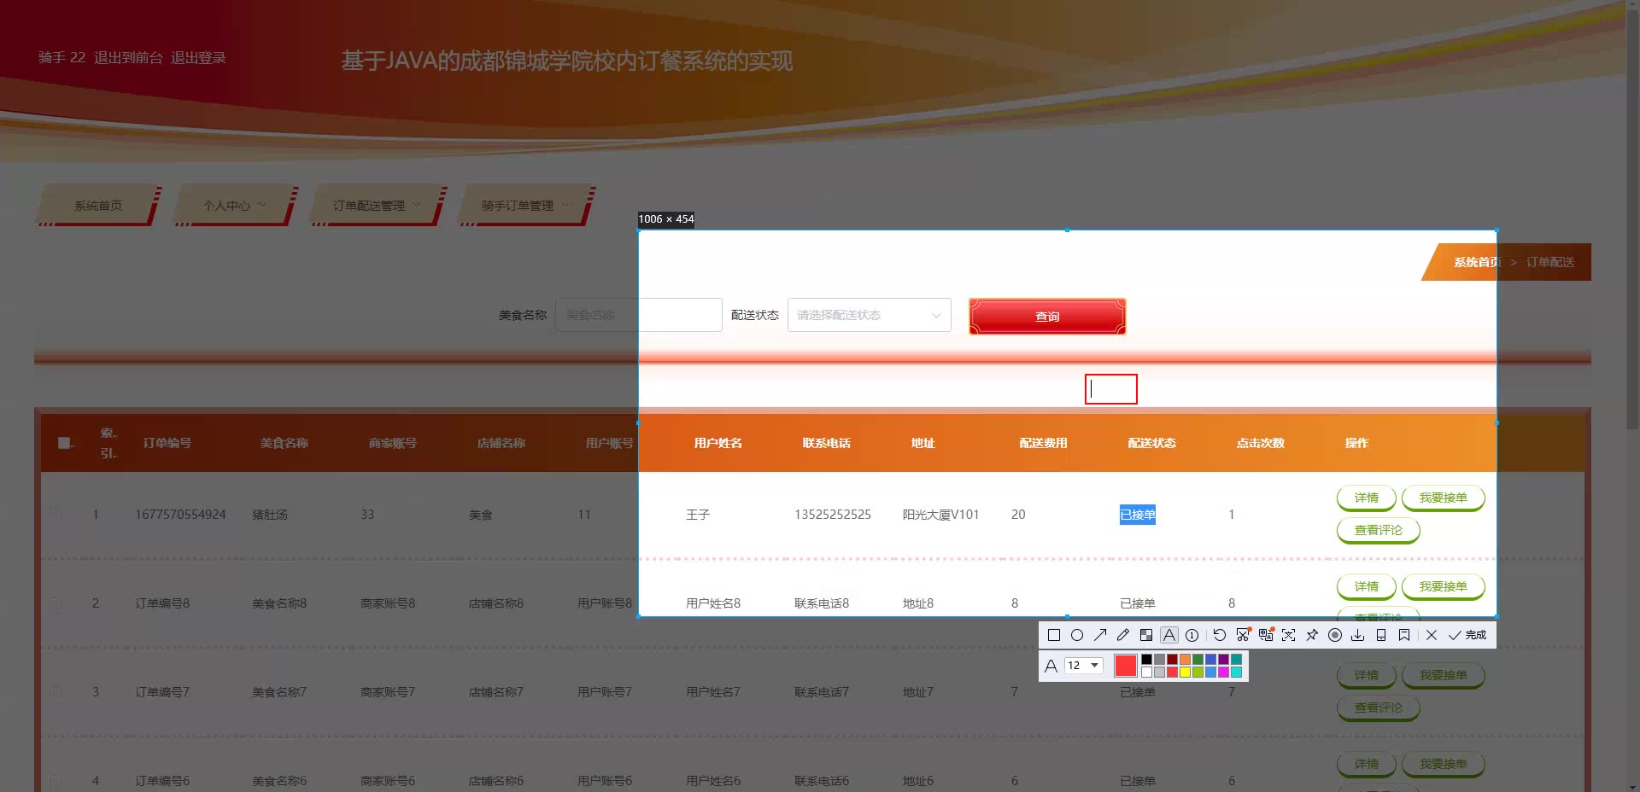Click the 猪肚汤 food name cell
This screenshot has height=792, width=1640.
coord(270,515)
